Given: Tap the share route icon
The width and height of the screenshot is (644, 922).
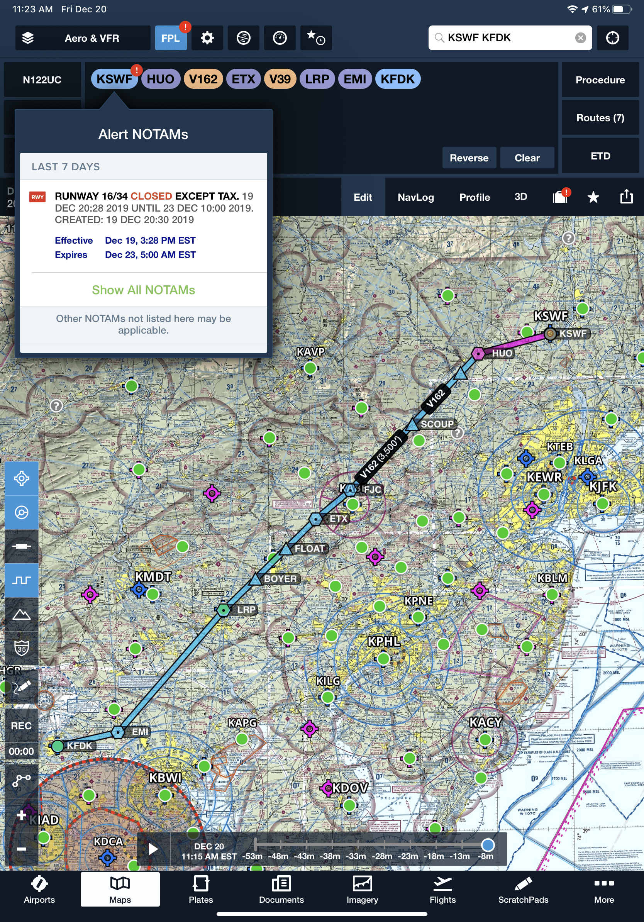Looking at the screenshot, I should tap(626, 197).
